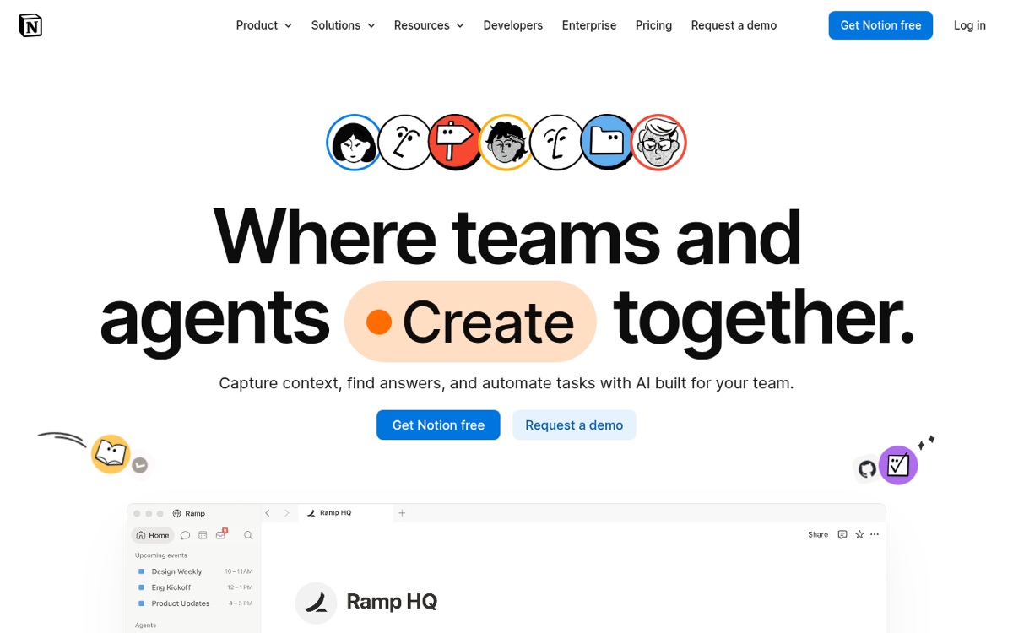Click the Create pill in headline
1013x633 pixels.
coord(470,322)
